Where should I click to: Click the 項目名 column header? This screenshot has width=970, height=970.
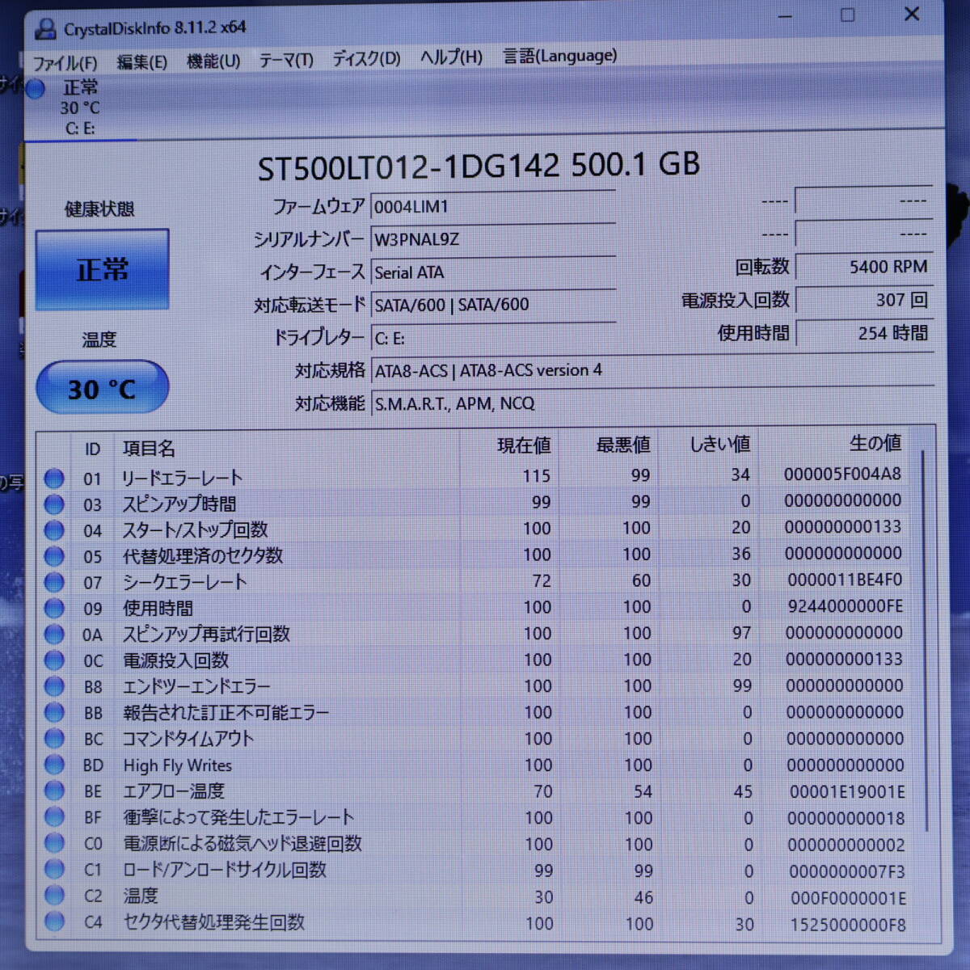point(149,448)
